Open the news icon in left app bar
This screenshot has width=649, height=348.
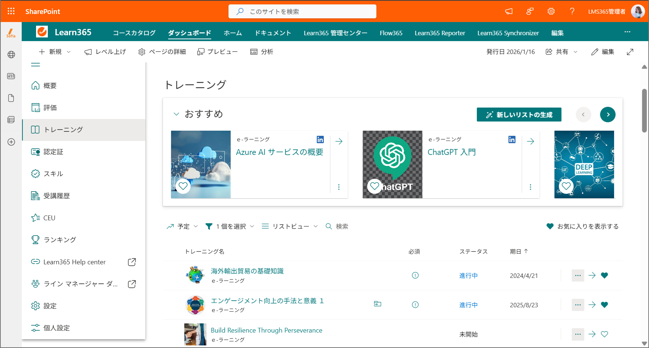pyautogui.click(x=11, y=76)
